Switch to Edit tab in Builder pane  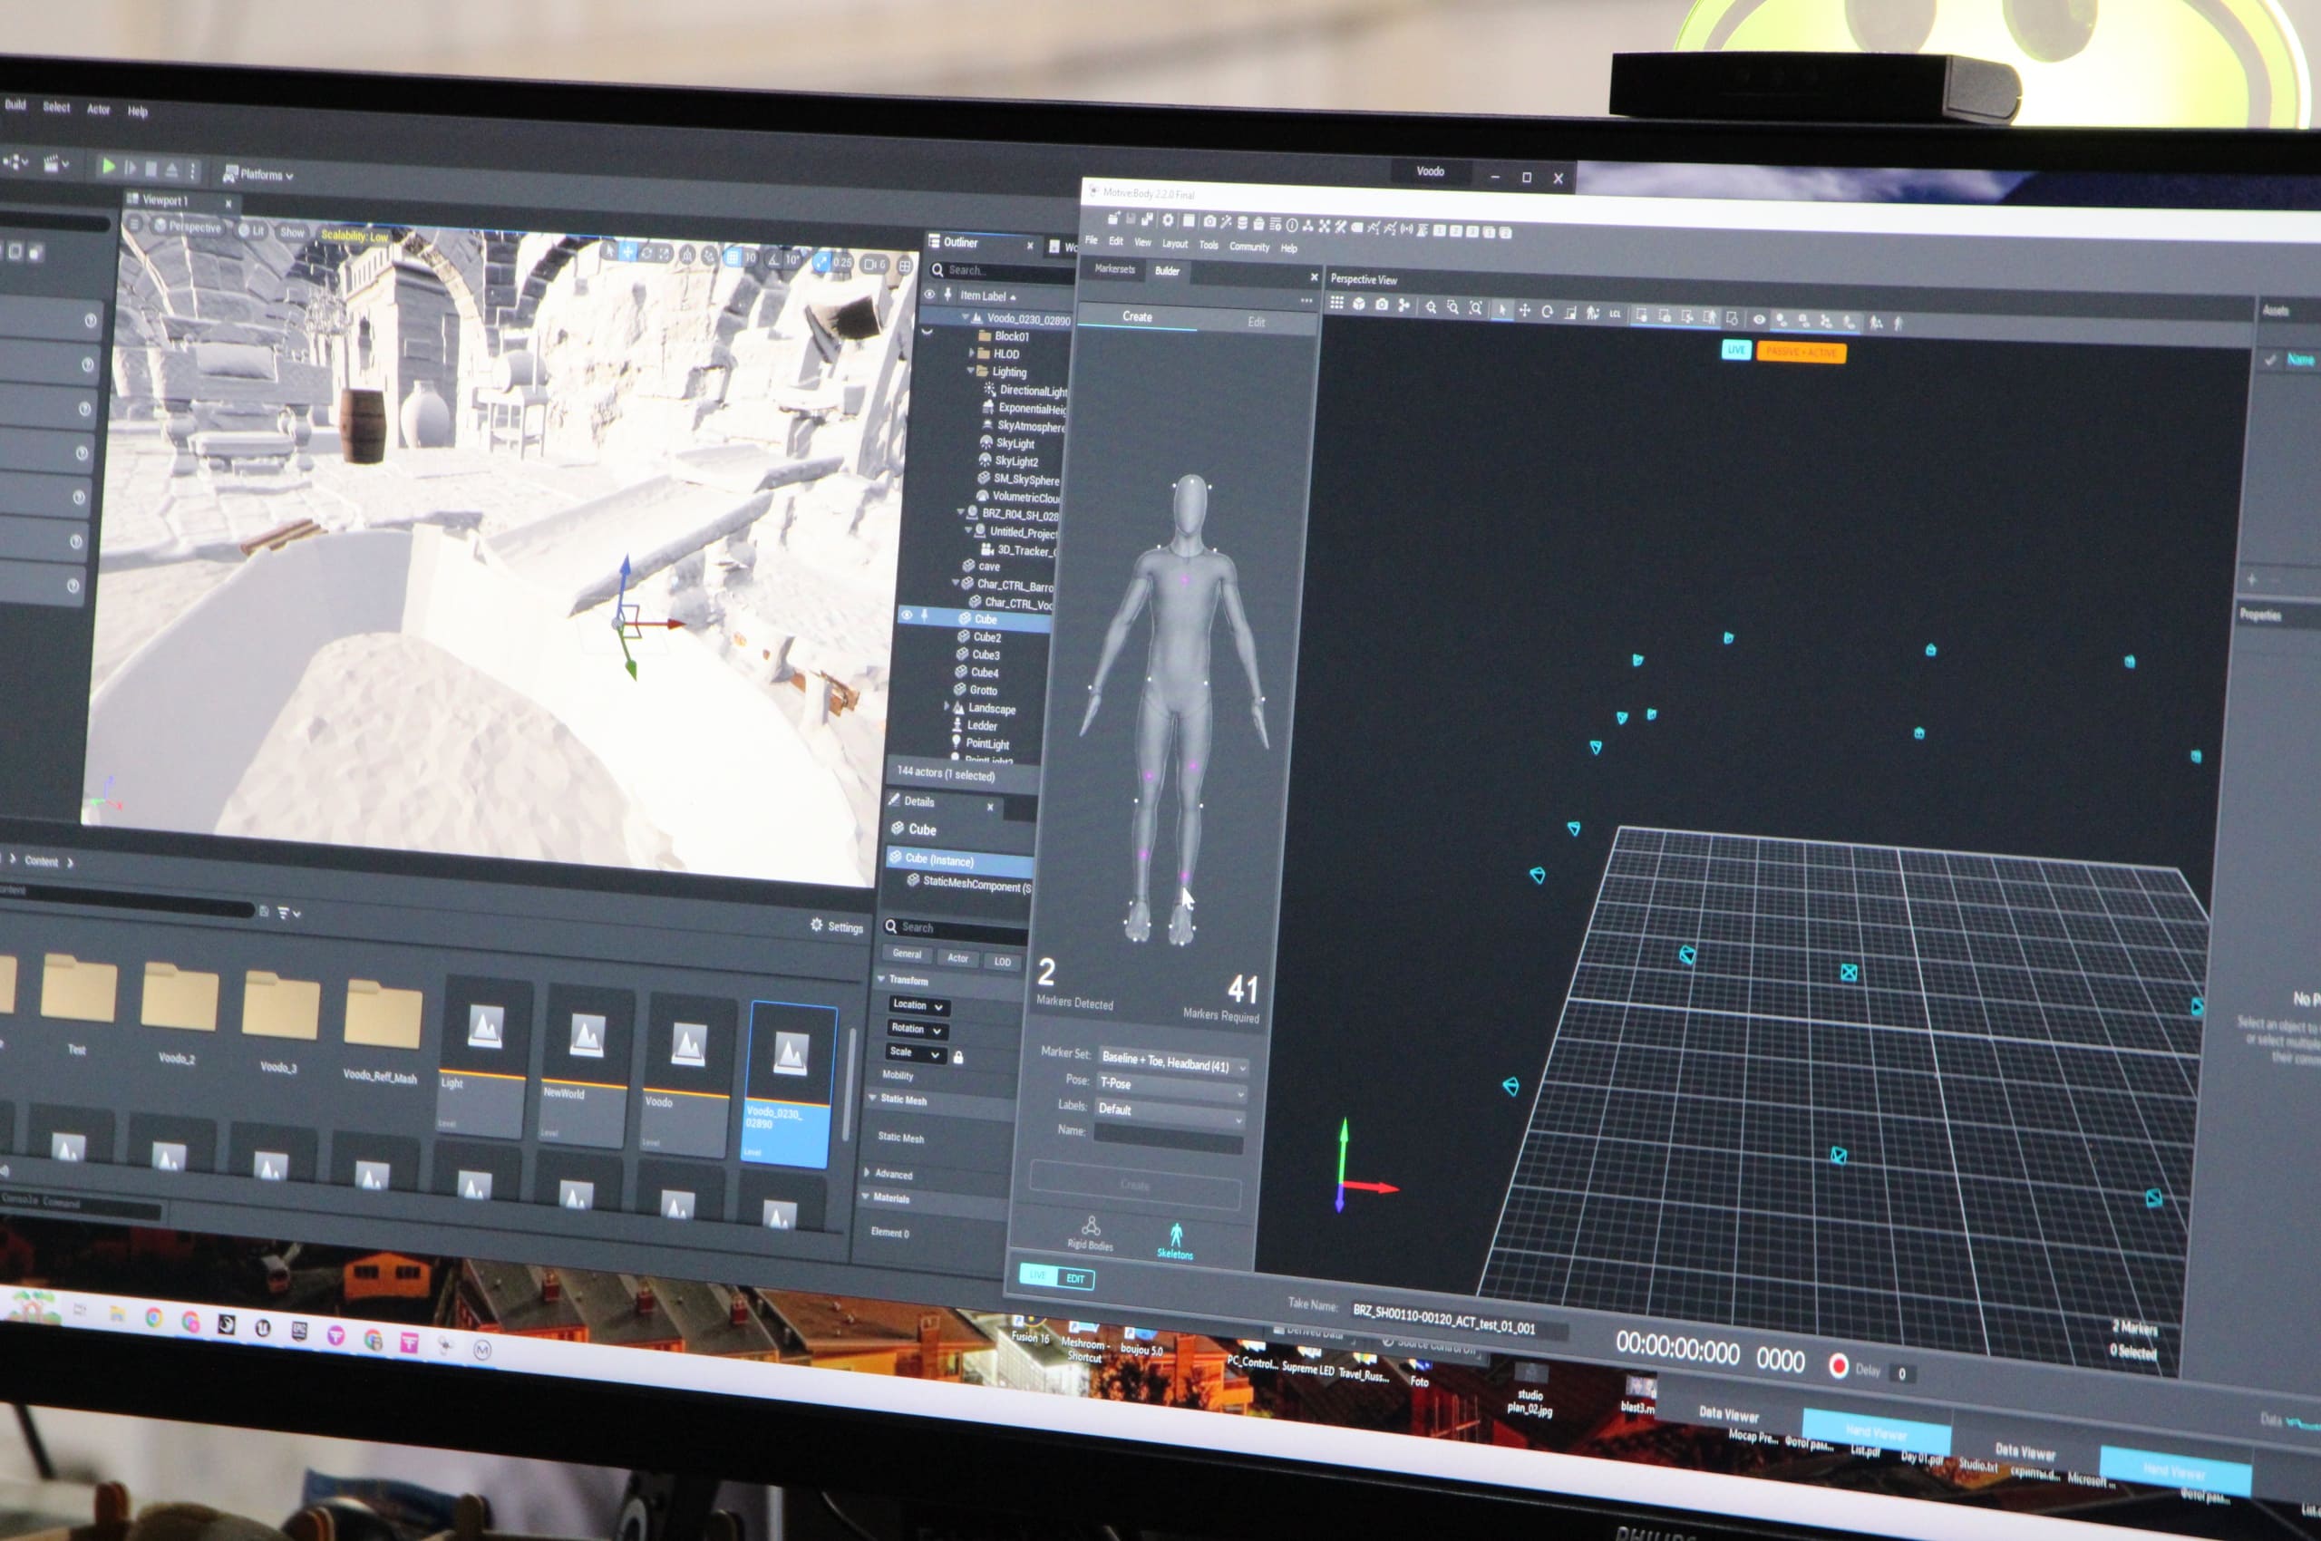[x=1256, y=323]
